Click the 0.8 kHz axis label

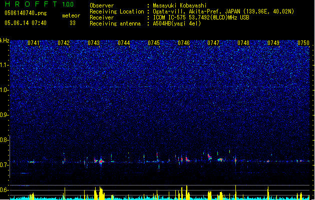click(4, 140)
